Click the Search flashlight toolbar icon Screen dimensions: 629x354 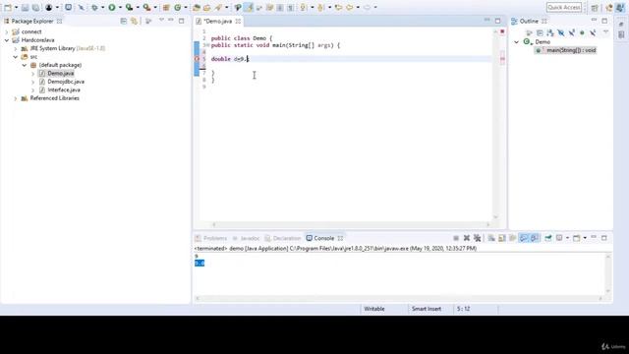point(218,7)
